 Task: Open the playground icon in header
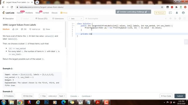tap(170, 13)
